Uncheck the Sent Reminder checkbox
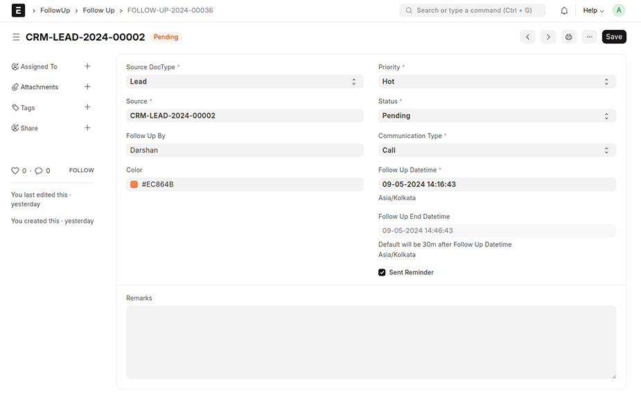Screen dimensions: 641x396 tap(382, 272)
